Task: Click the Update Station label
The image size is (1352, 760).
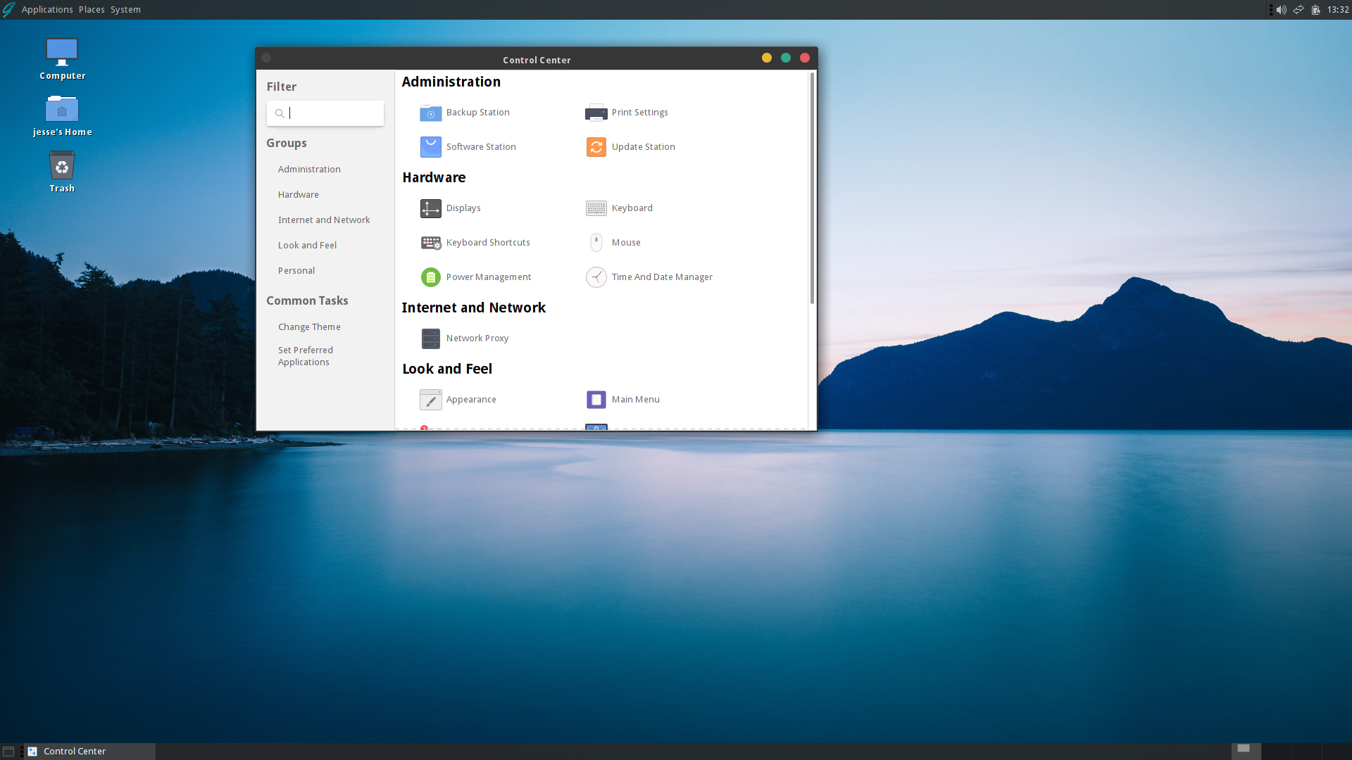Action: tap(643, 147)
